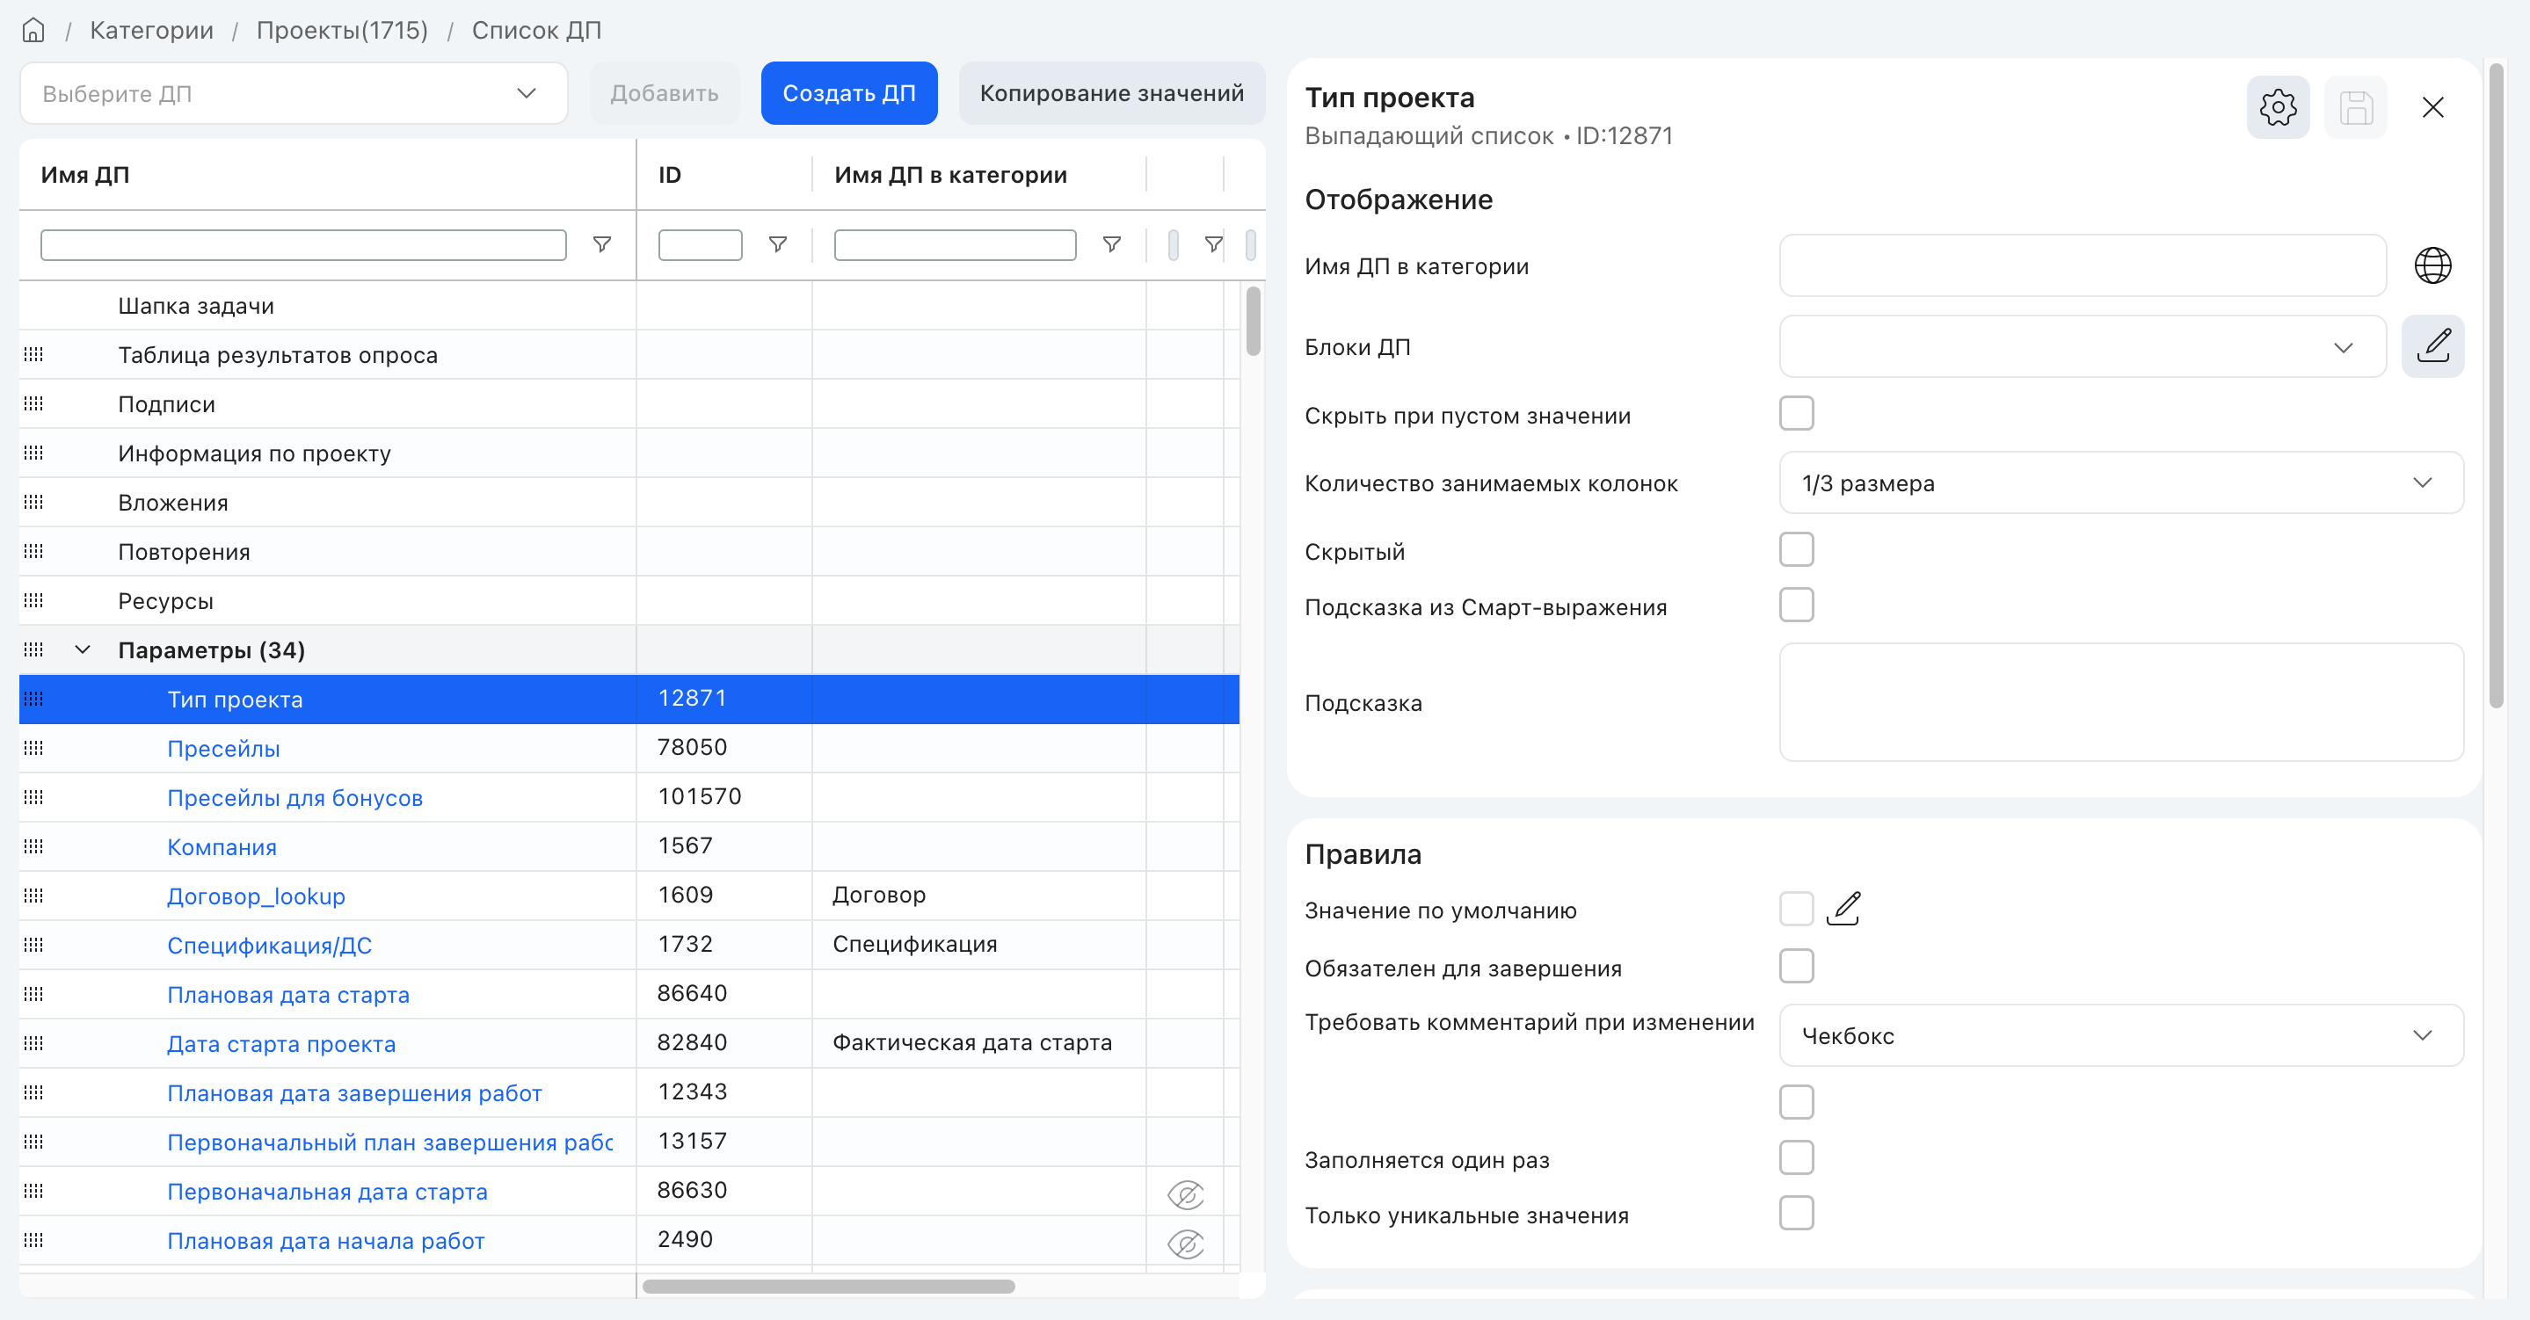The width and height of the screenshot is (2530, 1320).
Task: Open the Блоки ДП dropdown
Action: pos(2083,346)
